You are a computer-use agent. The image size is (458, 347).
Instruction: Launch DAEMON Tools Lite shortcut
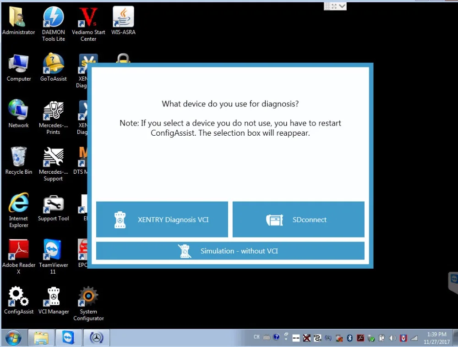(53, 24)
